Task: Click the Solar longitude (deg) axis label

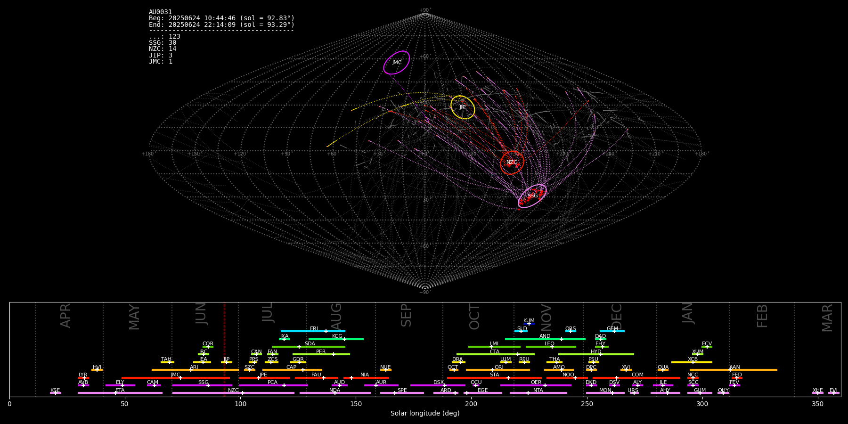Action: point(425,413)
